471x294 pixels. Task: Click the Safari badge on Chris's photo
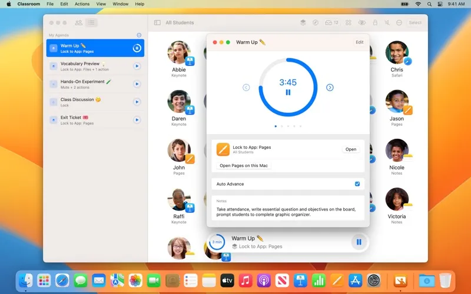point(407,61)
